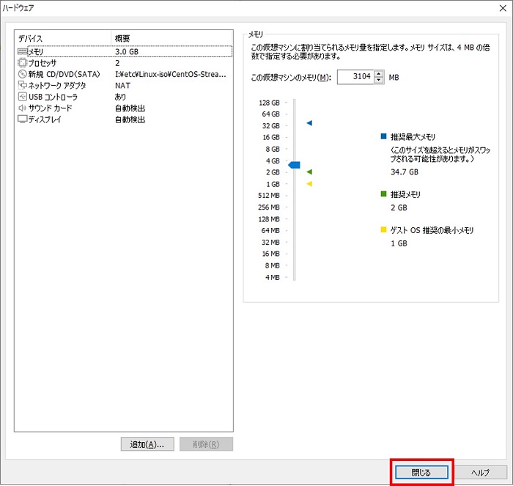Select the 新規 CD/DVD(SATA) disc icon

(x=22, y=74)
